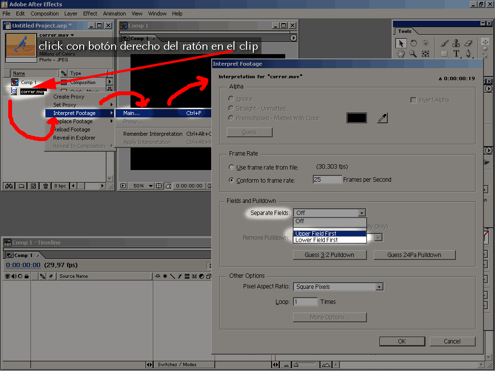The image size is (495, 371).
Task: Click the Conform to frame rate field
Action: click(x=327, y=180)
